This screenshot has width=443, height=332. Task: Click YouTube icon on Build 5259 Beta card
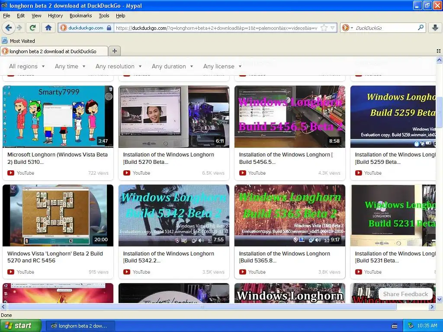tap(358, 173)
